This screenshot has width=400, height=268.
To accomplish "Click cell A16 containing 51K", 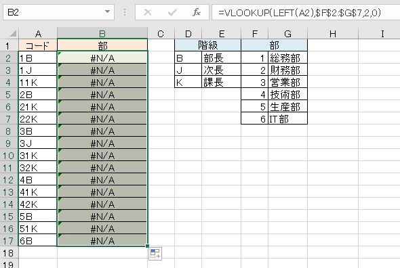I will click(x=38, y=229).
